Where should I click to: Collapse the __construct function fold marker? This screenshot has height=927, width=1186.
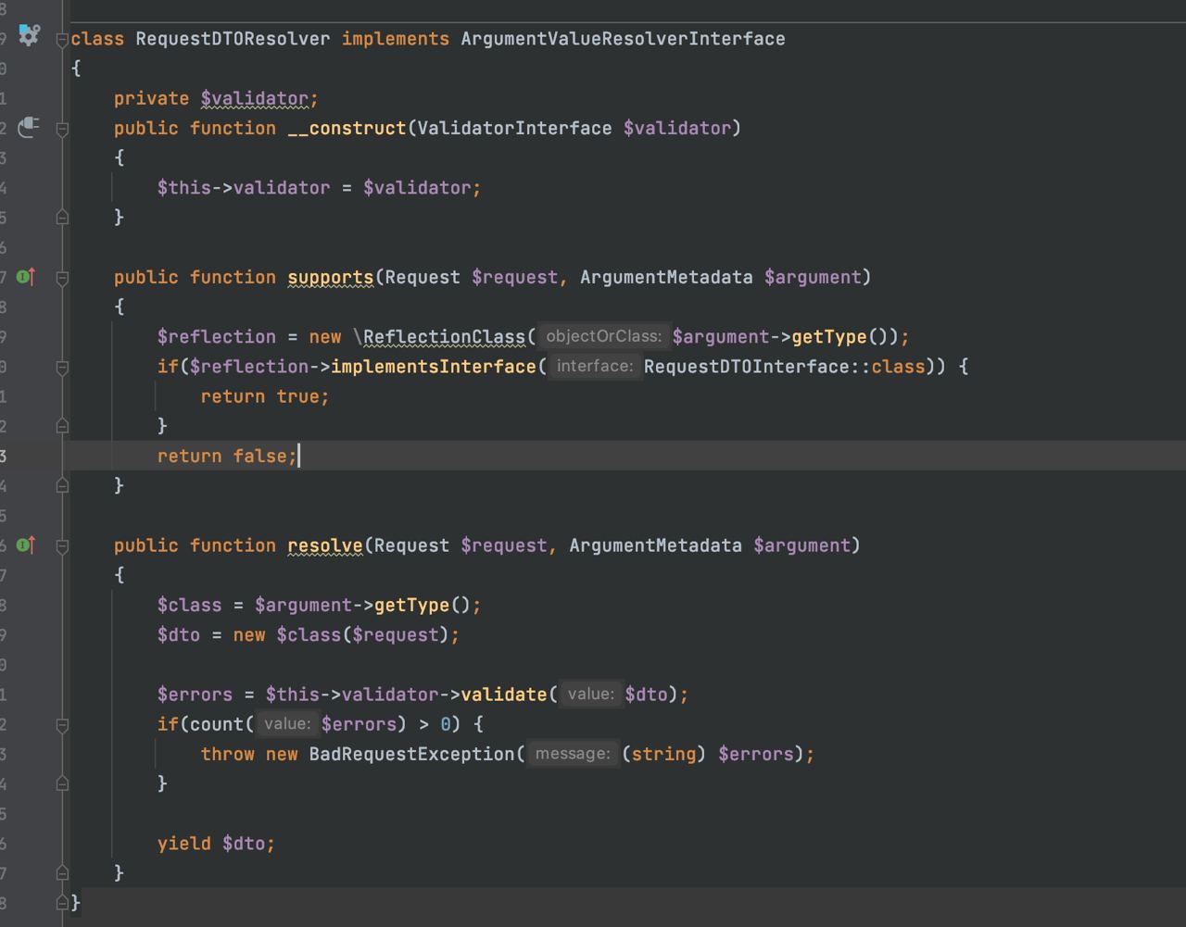click(x=62, y=129)
